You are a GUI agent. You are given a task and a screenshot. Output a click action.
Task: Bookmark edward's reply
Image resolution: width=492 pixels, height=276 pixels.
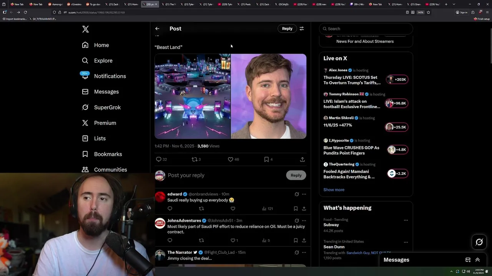coord(296,209)
